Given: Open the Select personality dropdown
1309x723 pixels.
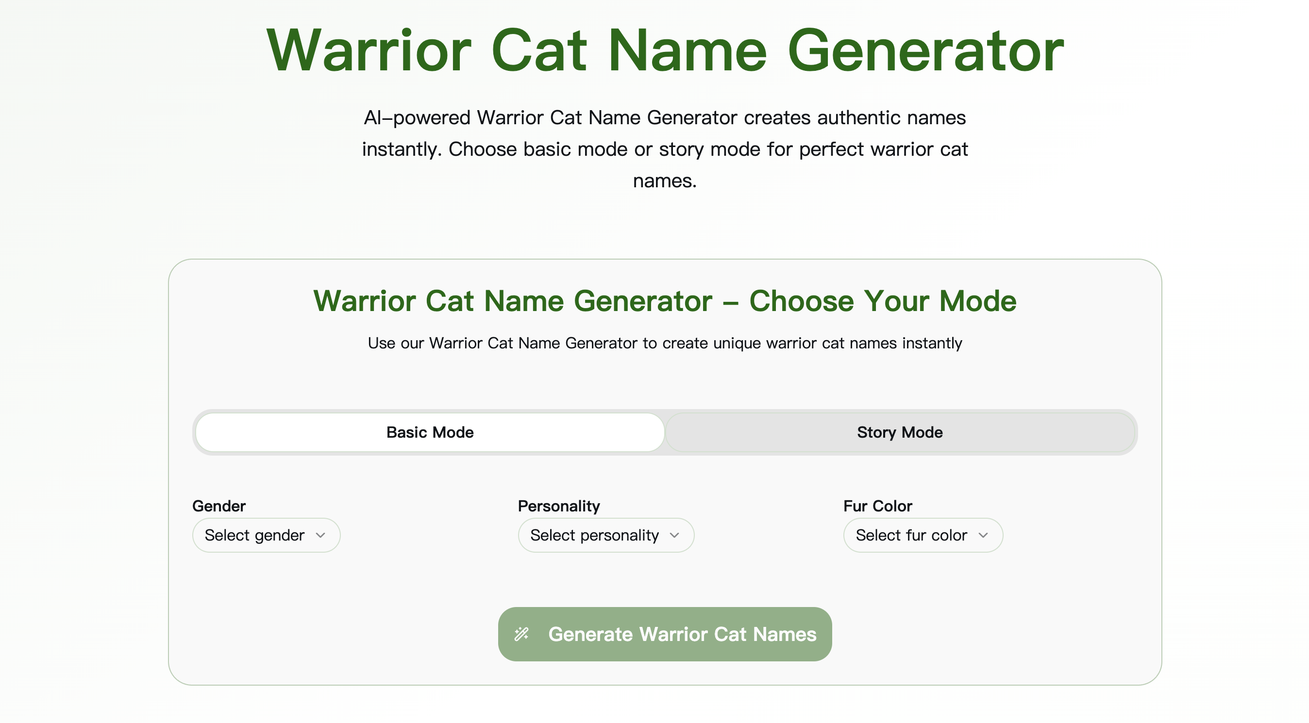Looking at the screenshot, I should pyautogui.click(x=606, y=535).
